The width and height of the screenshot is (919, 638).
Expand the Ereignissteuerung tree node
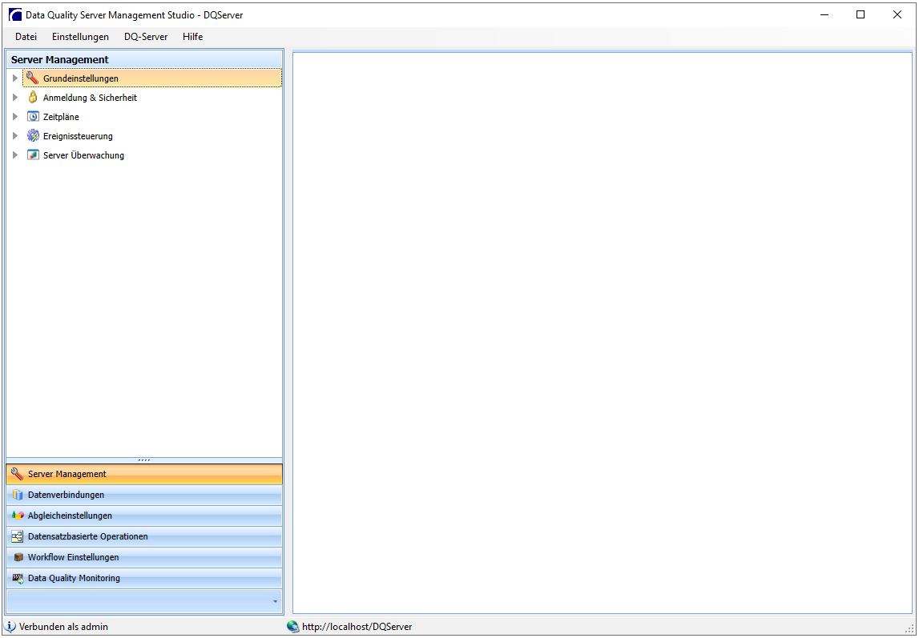(x=15, y=136)
